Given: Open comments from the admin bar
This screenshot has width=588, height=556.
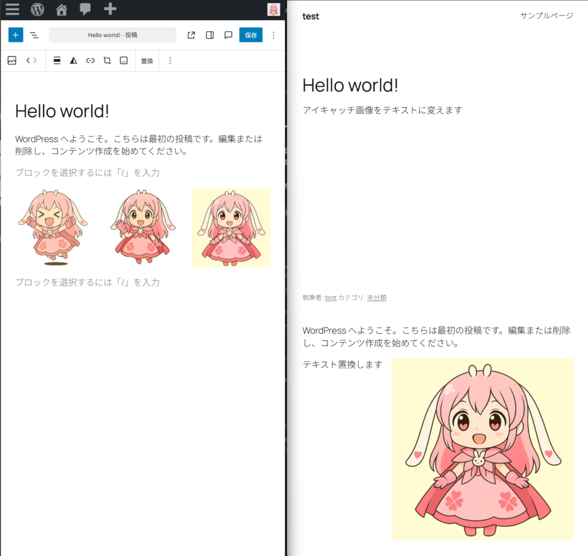Looking at the screenshot, I should (x=85, y=10).
